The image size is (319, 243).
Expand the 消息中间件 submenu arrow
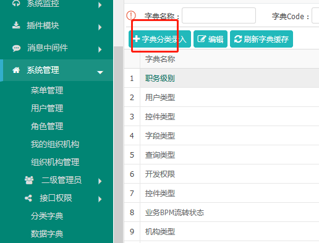pyautogui.click(x=100, y=49)
